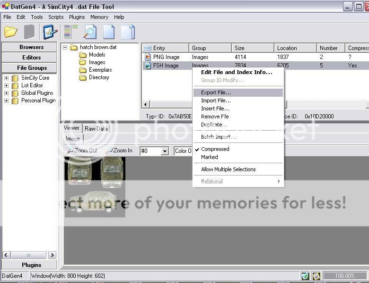Expand the SimCity Core tree node
The image size is (369, 283).
pyautogui.click(x=6, y=78)
